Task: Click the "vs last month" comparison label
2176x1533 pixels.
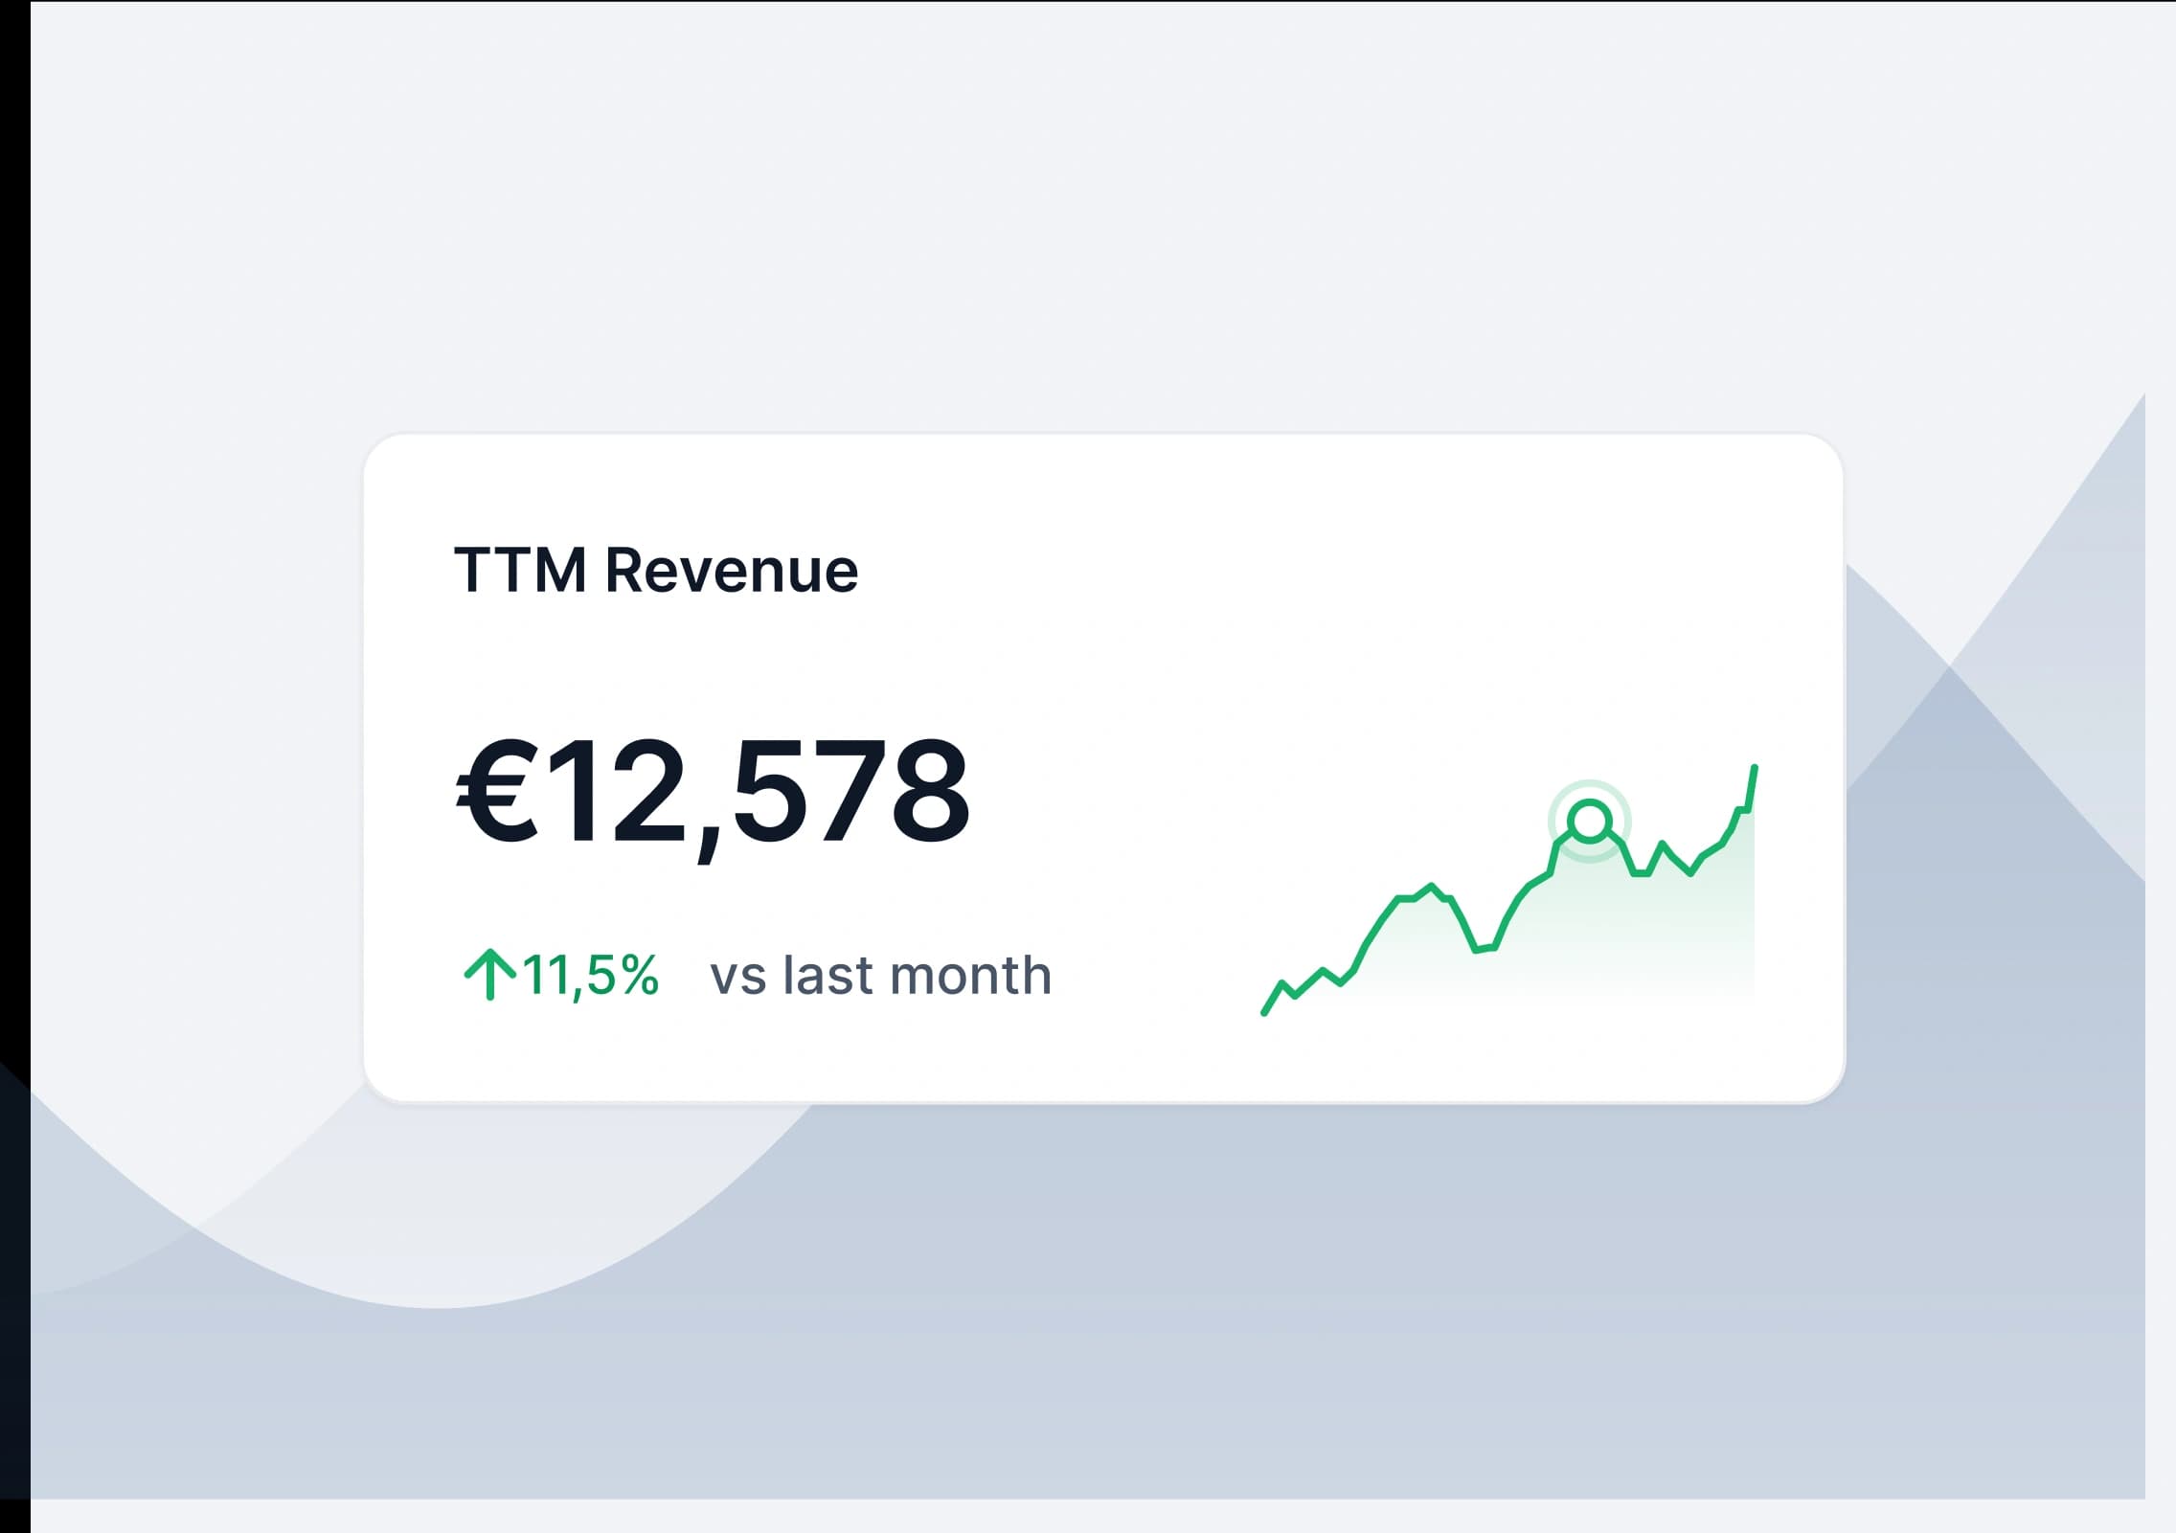Action: click(x=880, y=976)
